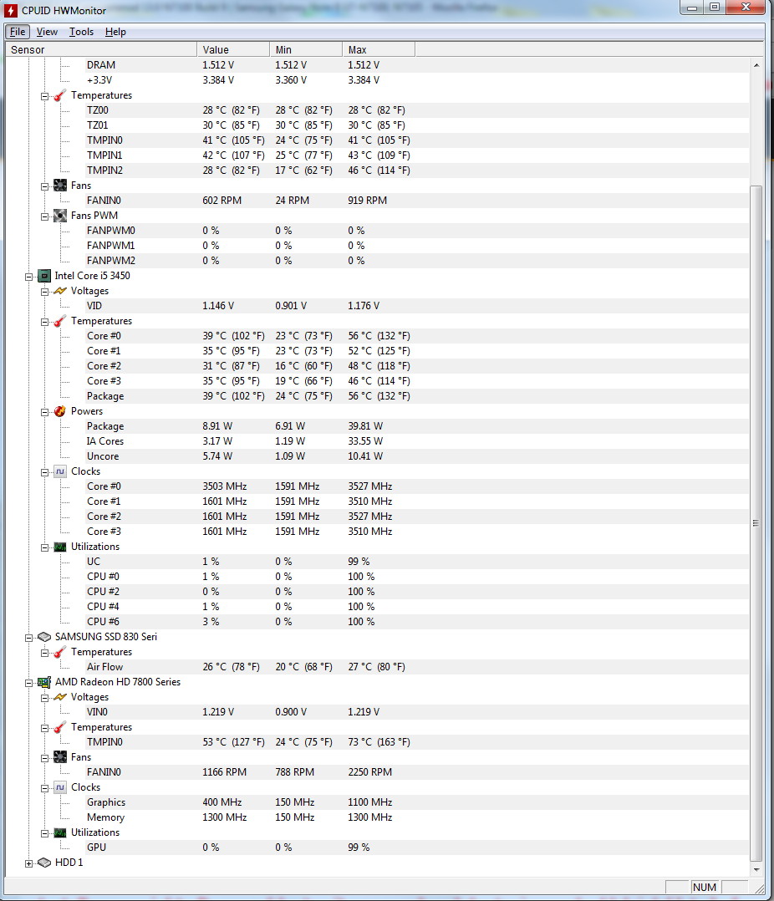Click the scrollbar down arrow
774x901 pixels.
point(756,869)
